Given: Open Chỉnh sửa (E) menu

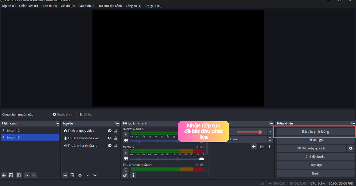Looking at the screenshot, I should pos(29,6).
